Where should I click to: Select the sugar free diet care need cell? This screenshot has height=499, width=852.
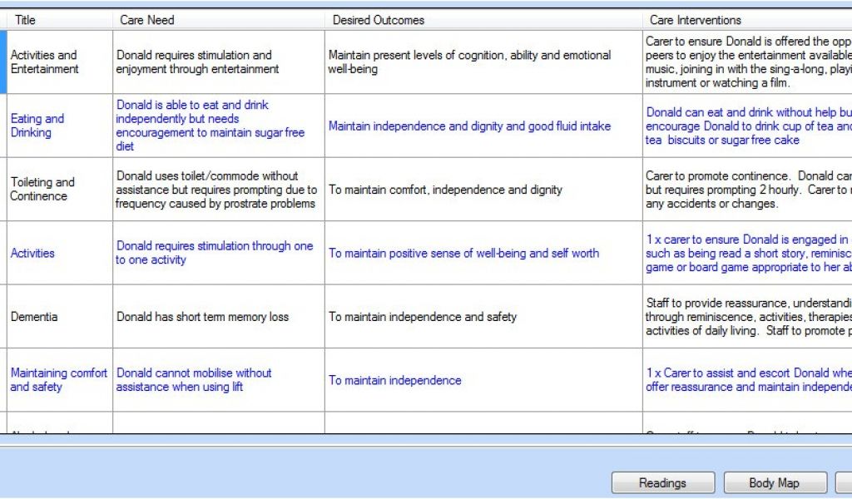[x=210, y=126]
